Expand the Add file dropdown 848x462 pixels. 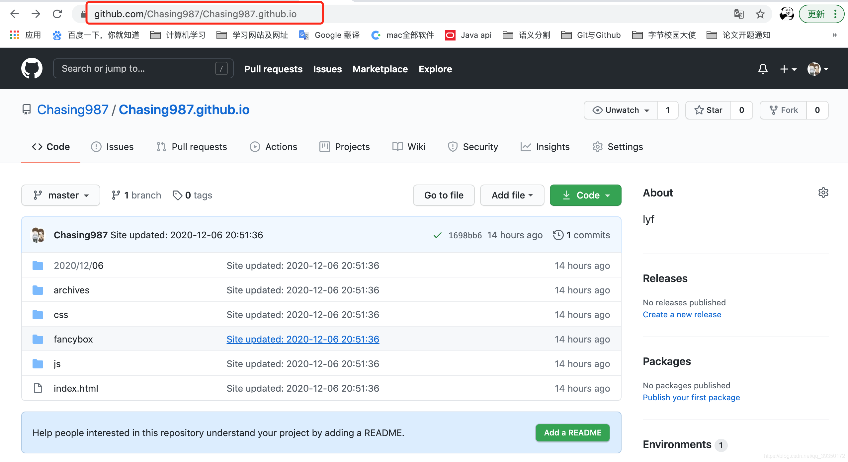coord(512,195)
